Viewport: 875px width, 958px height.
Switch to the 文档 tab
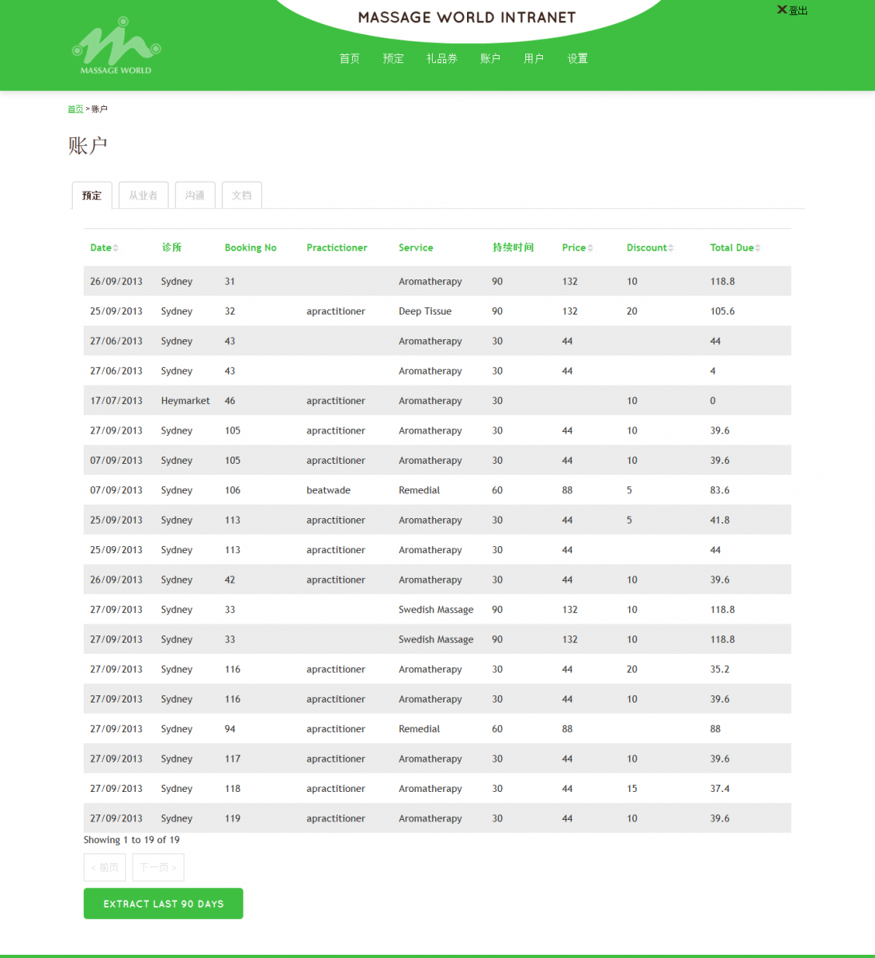(242, 196)
